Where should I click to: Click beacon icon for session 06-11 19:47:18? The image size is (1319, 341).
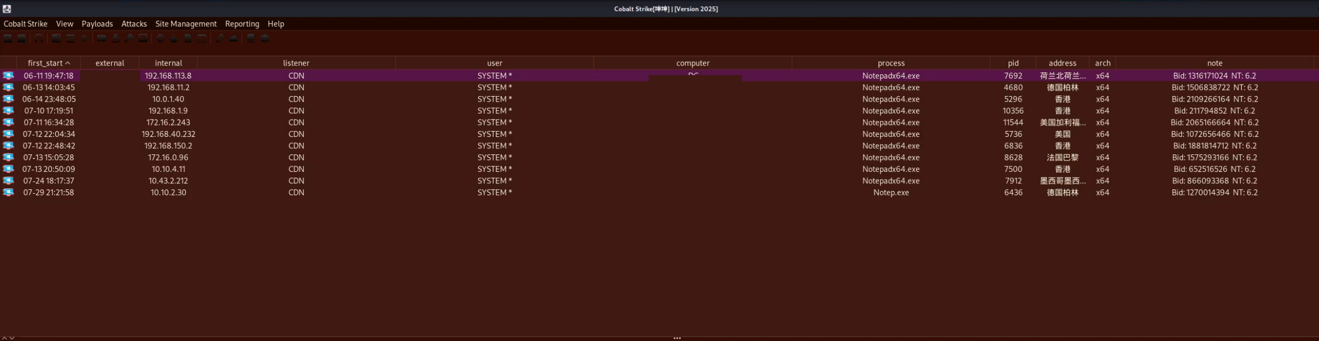click(8, 75)
